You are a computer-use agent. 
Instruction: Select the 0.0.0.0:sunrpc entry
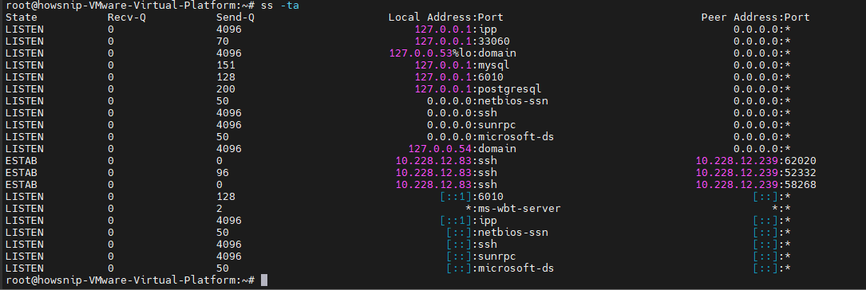(472, 125)
